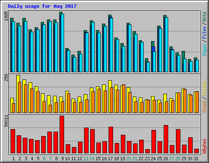
Task: Click the blue files bar segment for day 24
Action: pyautogui.click(x=153, y=49)
